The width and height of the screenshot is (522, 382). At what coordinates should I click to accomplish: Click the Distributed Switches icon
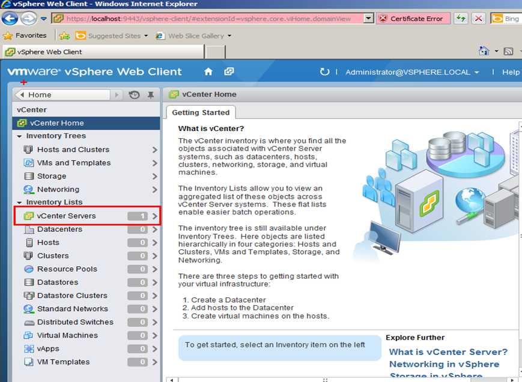[29, 323]
